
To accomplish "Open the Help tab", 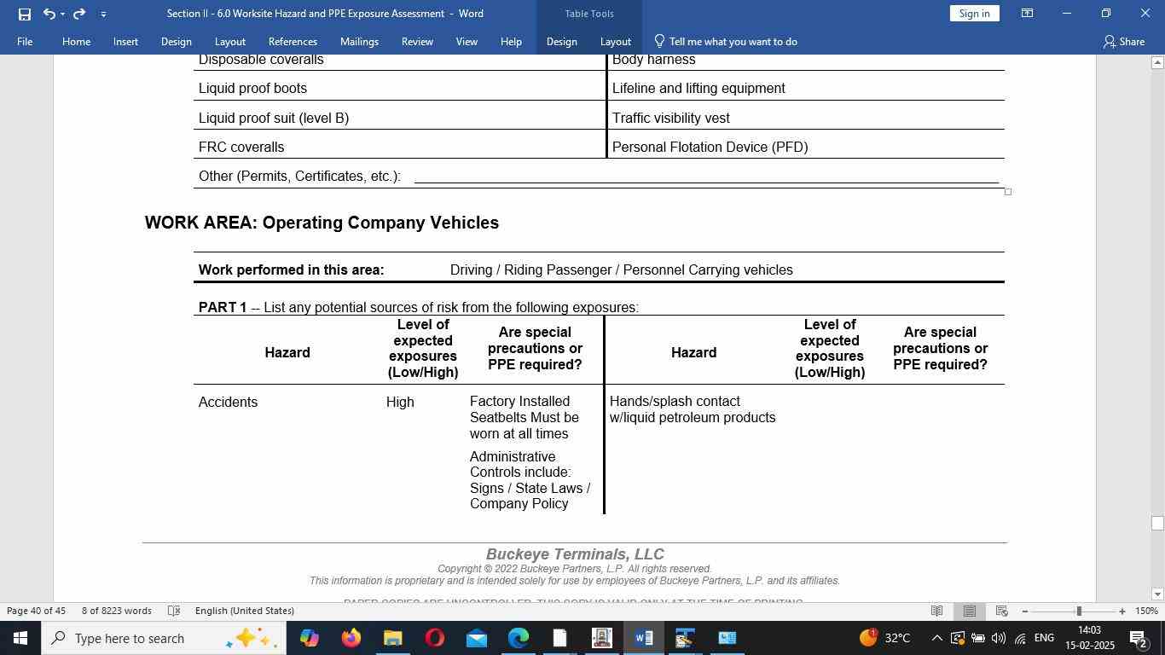I will pyautogui.click(x=511, y=41).
